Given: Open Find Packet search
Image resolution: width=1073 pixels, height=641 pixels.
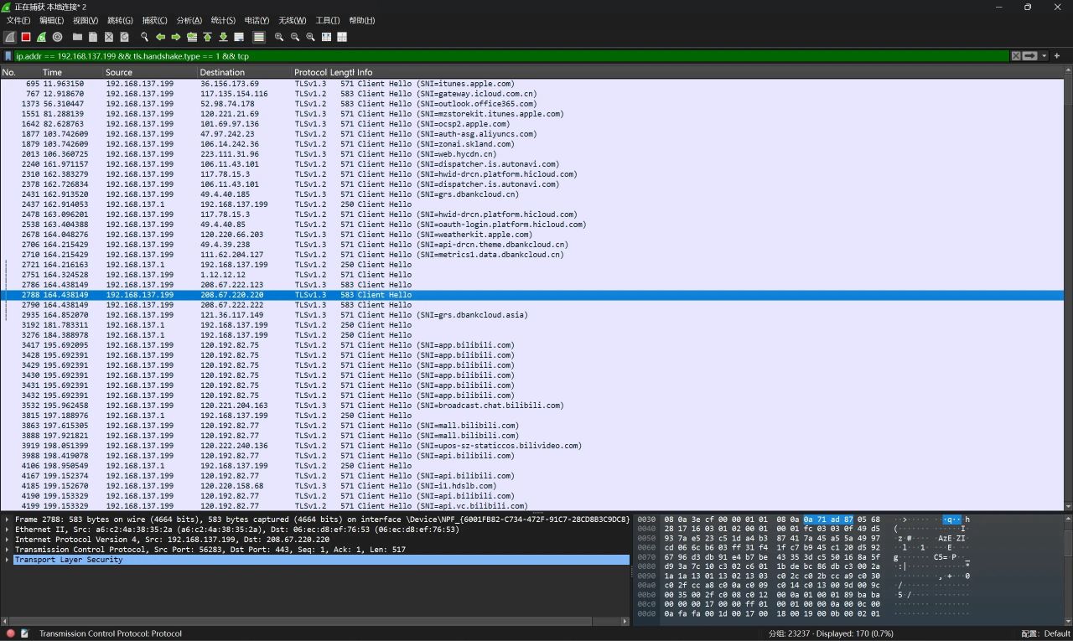Looking at the screenshot, I should click(x=144, y=37).
